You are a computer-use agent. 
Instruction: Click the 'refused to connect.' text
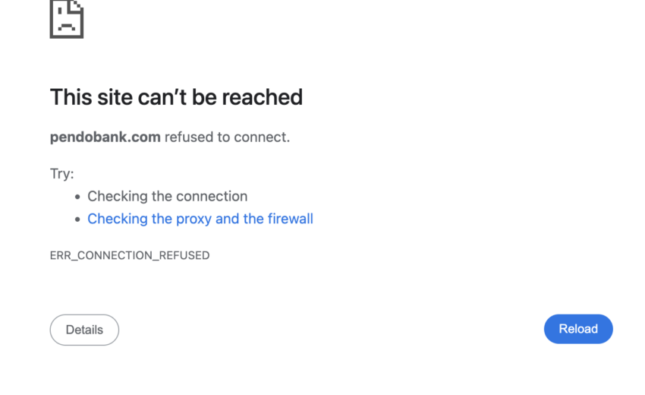[227, 137]
